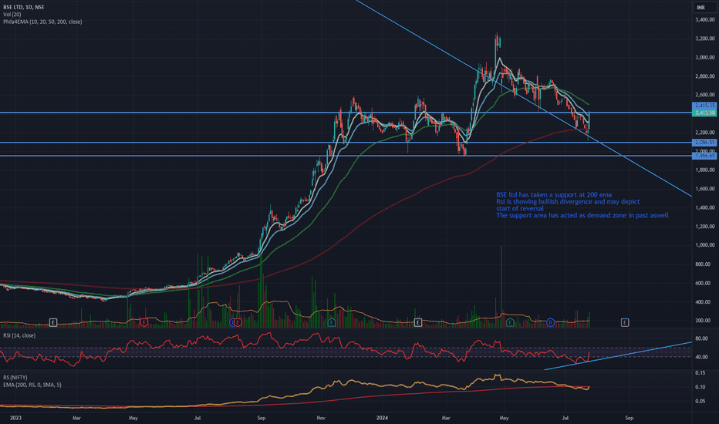Click the 1,000.00 price axis label
719x424 pixels.
705,245
